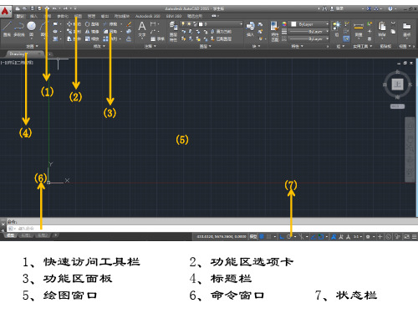Toggle ortho mode in status bar
This screenshot has width=418, height=314.
pyautogui.click(x=282, y=237)
